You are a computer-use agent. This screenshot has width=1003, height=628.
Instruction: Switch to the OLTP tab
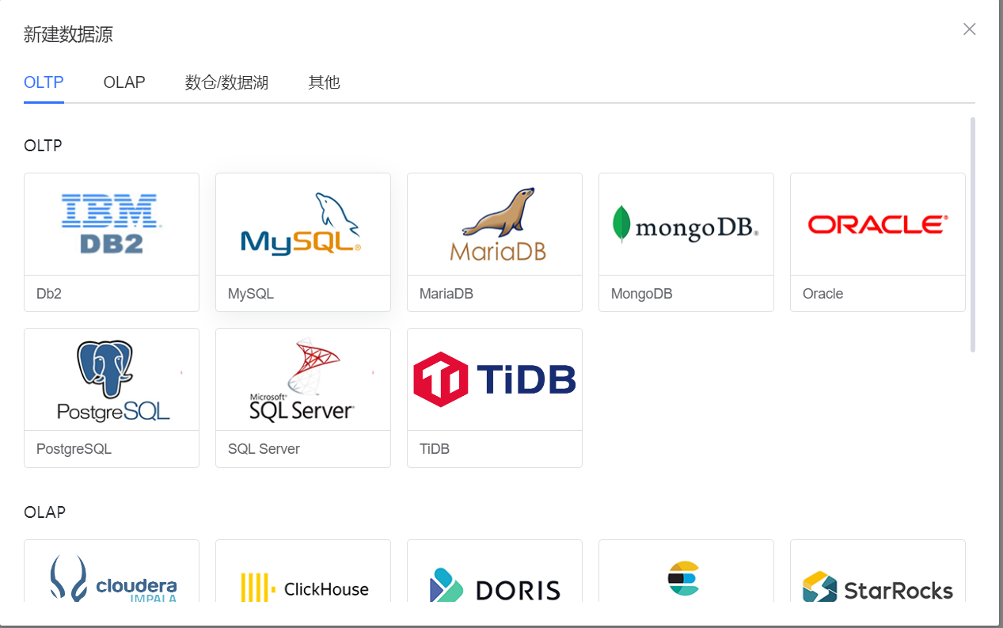(44, 82)
